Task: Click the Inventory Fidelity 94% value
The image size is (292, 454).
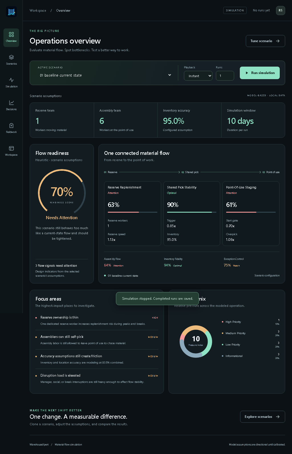Action: tap(167, 265)
